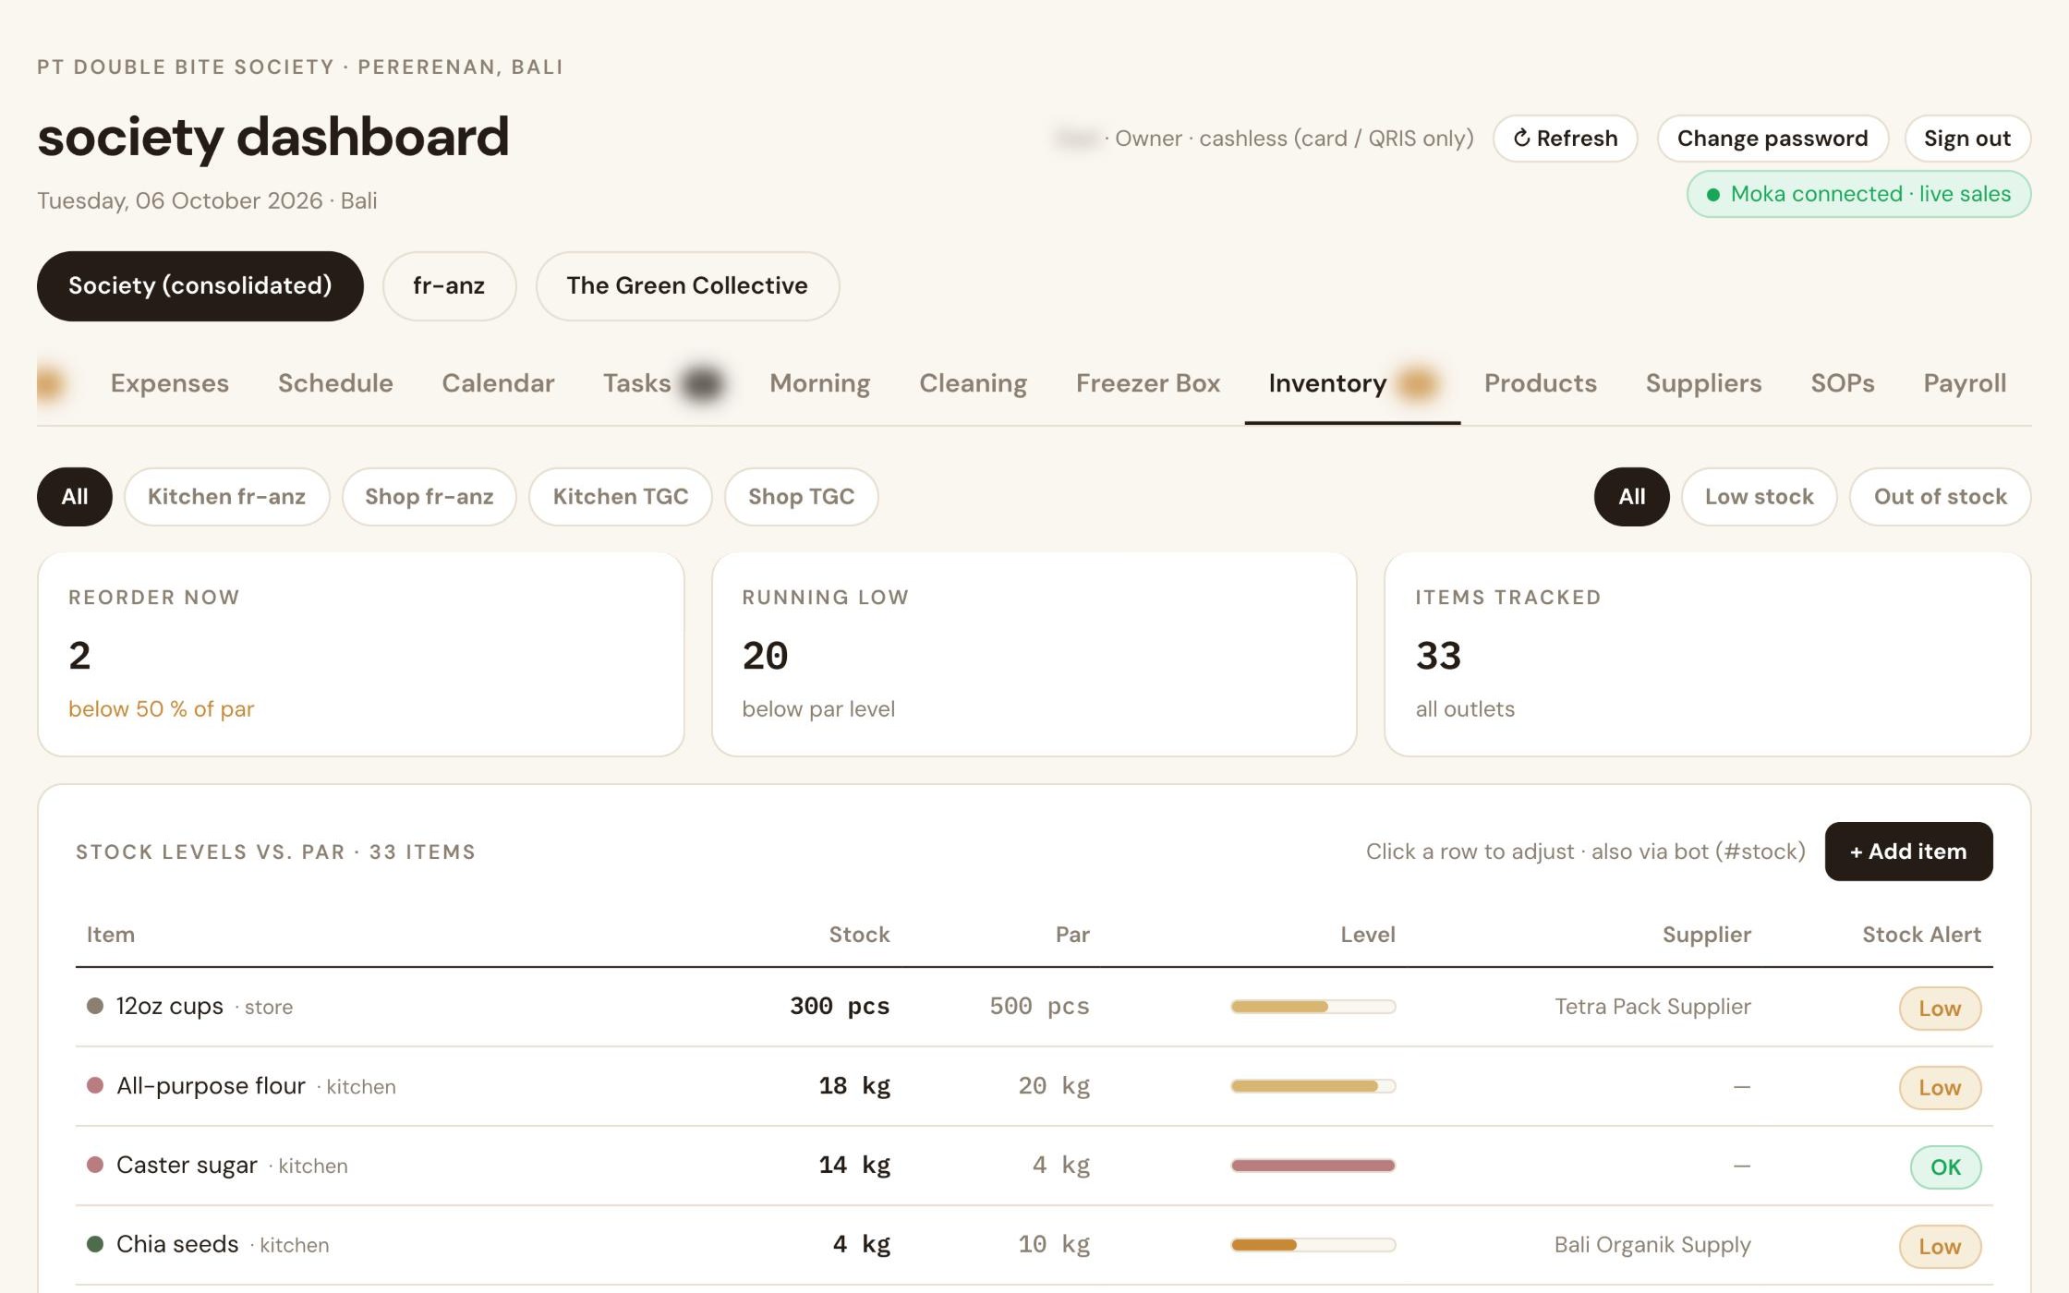The image size is (2069, 1293).
Task: Click the Running Low card
Action: [1034, 655]
